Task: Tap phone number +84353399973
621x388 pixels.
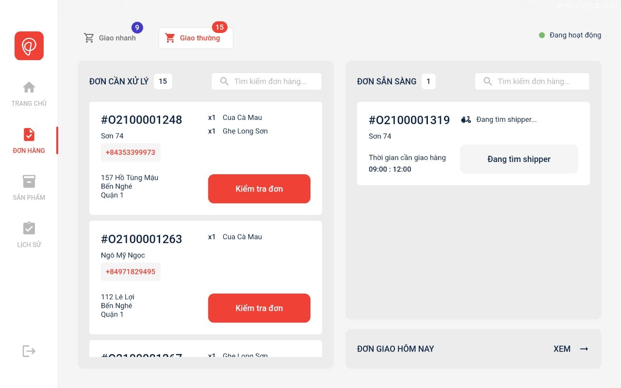Action: click(x=131, y=152)
